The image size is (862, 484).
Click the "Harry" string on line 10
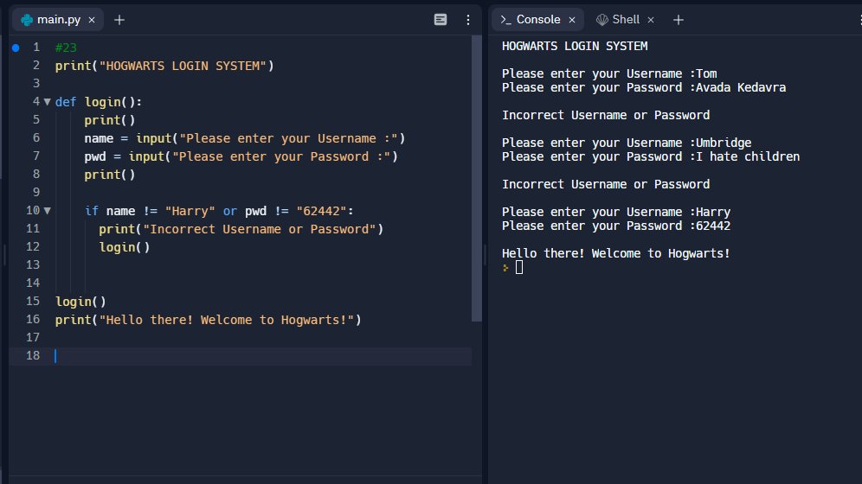[190, 211]
